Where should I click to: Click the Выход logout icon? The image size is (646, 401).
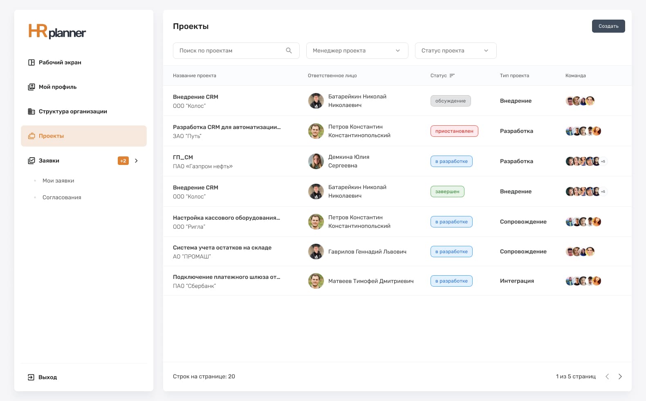click(31, 377)
